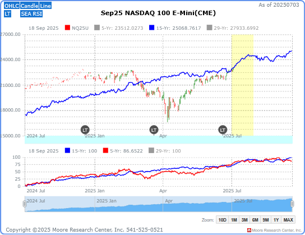
Task: Set zoom range to 9M
Action: (x=266, y=220)
